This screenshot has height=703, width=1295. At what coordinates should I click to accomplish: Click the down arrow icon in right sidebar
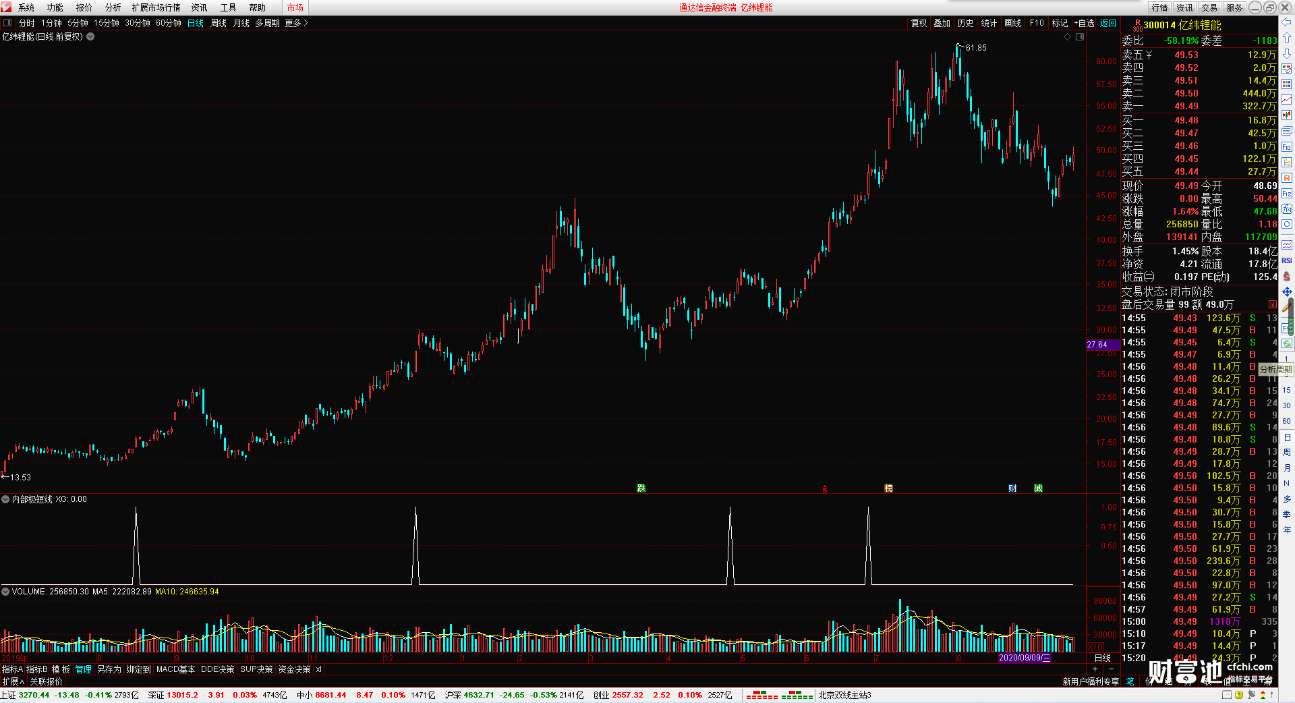click(x=1287, y=53)
